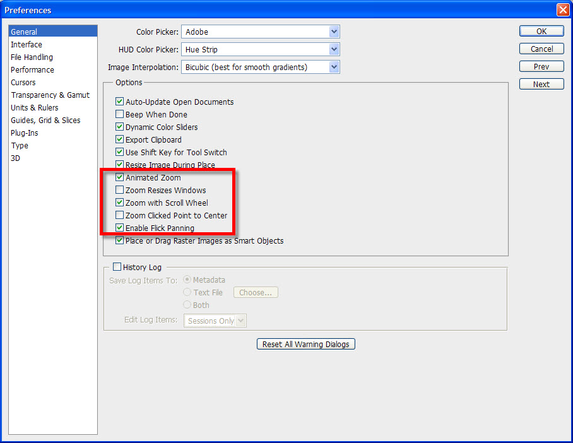
Task: Click the Prev button
Action: (541, 66)
